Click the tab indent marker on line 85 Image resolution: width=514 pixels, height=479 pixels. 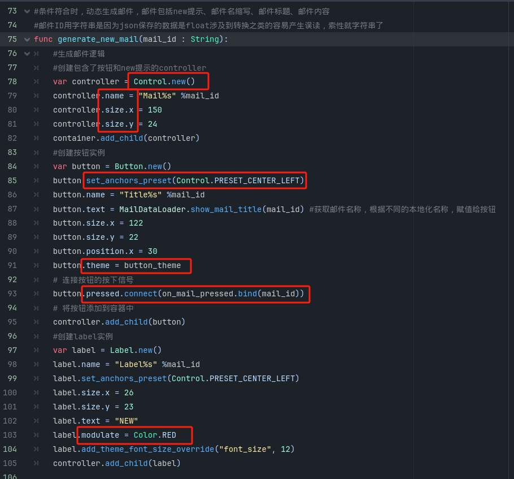coord(36,181)
